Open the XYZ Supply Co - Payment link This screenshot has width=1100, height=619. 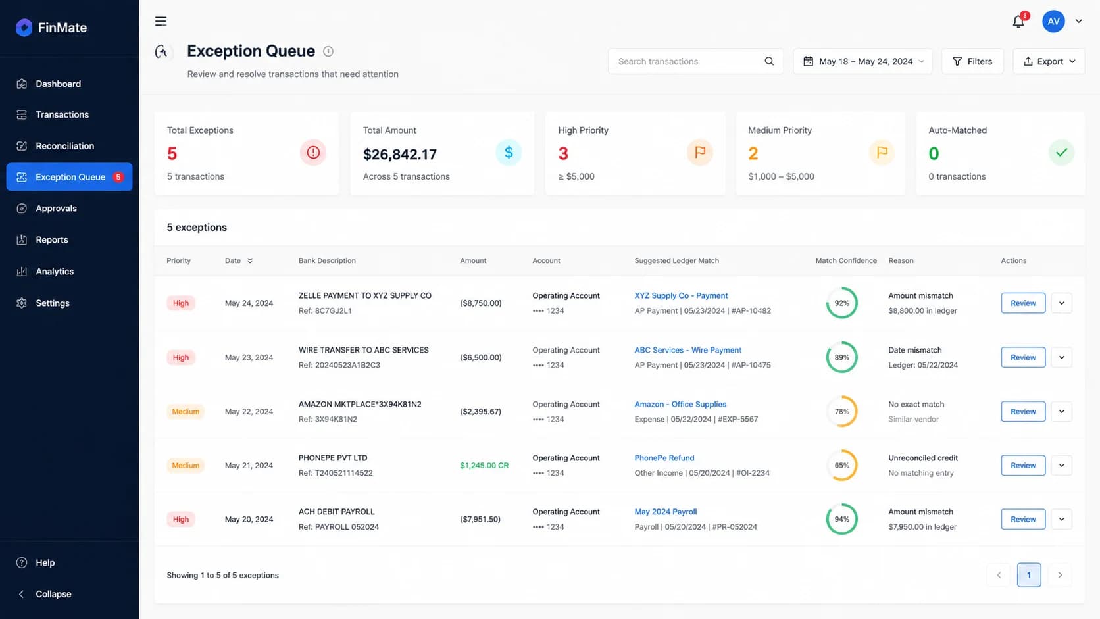click(x=681, y=296)
